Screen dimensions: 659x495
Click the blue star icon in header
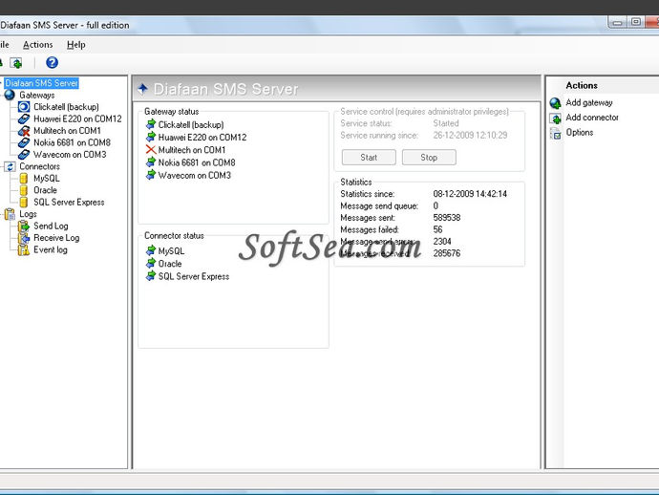[142, 88]
